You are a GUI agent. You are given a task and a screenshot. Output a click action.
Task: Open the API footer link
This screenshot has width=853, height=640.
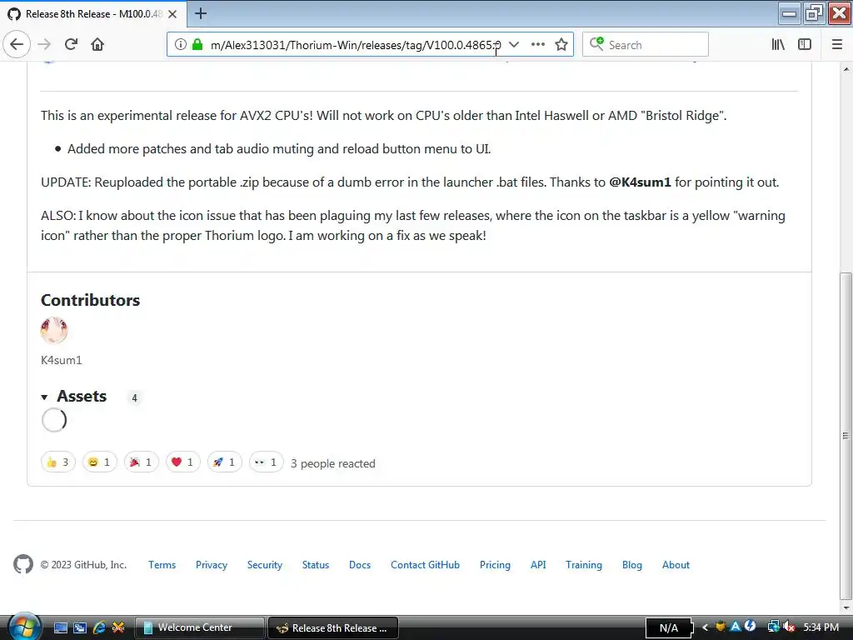point(538,565)
